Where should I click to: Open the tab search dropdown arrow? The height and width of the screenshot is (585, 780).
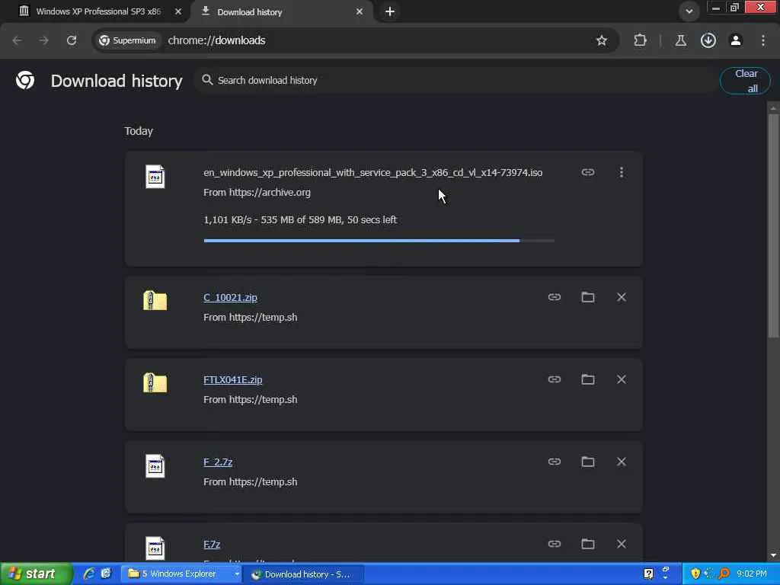(x=689, y=11)
